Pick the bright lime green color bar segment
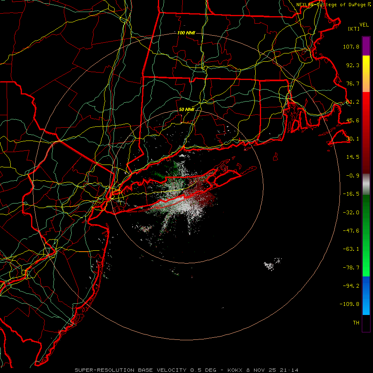This screenshot has height=373, width=373. tap(366, 266)
